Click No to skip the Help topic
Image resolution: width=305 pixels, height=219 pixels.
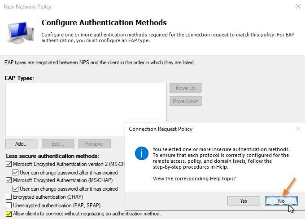(281, 201)
